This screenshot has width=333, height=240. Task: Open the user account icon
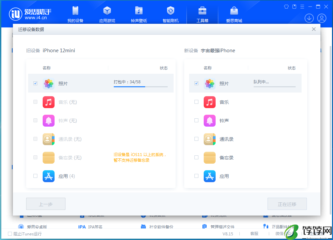tap(322, 18)
